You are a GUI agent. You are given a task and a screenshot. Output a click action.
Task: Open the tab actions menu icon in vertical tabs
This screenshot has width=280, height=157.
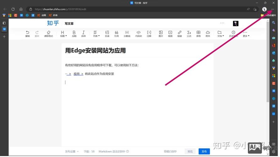pyautogui.click(x=4, y=23)
